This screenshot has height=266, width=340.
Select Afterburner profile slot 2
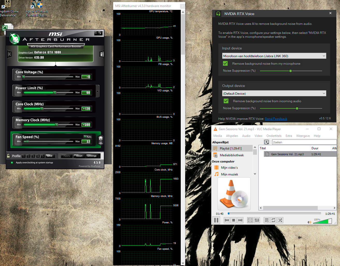coord(28,156)
